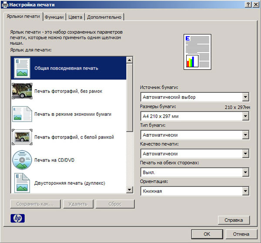Click the shortcut list scrollbar thumb
This screenshot has width=261, height=243.
pyautogui.click(x=130, y=98)
